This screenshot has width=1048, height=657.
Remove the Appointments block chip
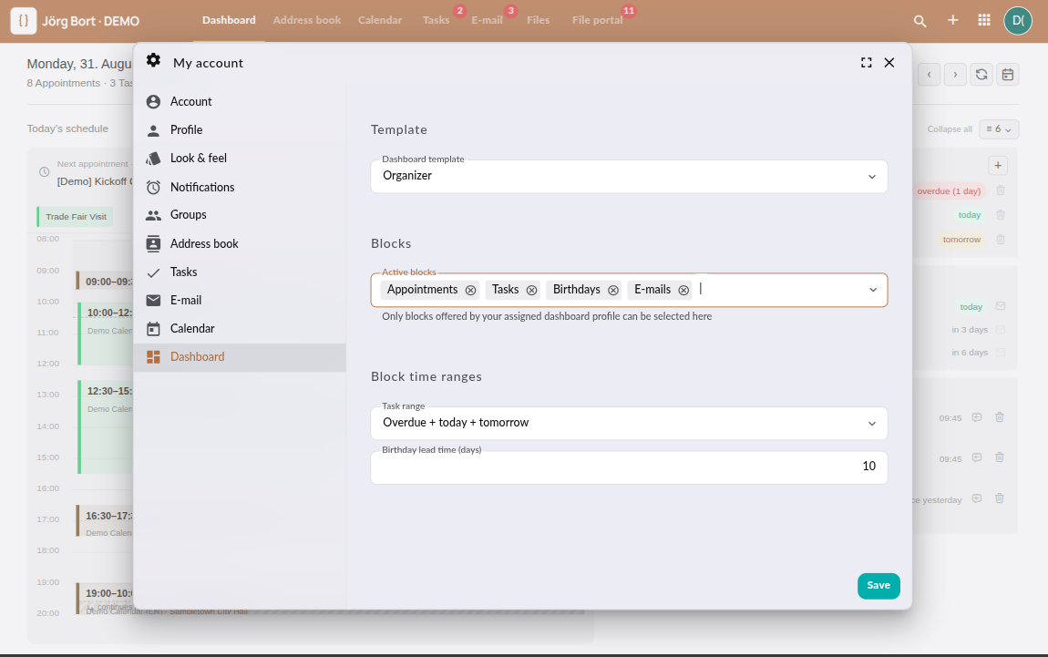(470, 290)
